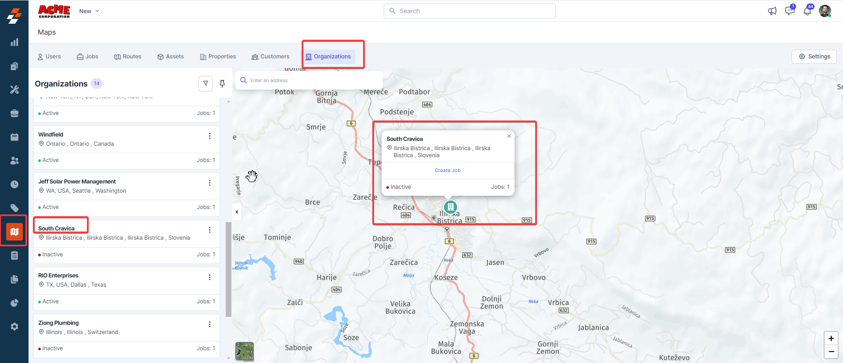Click Create Job link in popup
The width and height of the screenshot is (843, 363).
coord(447,170)
